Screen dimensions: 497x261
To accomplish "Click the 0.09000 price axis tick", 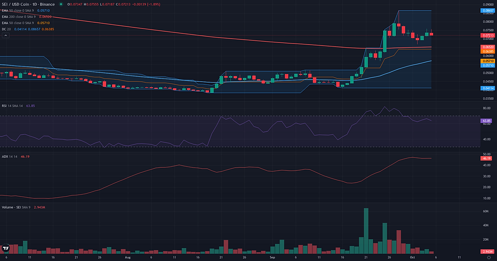I will point(488,5).
